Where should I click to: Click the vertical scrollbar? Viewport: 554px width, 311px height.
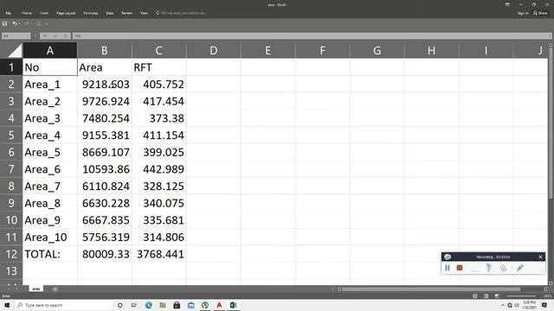[551, 124]
